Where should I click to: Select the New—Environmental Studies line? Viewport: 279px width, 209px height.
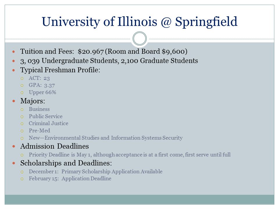(106, 138)
